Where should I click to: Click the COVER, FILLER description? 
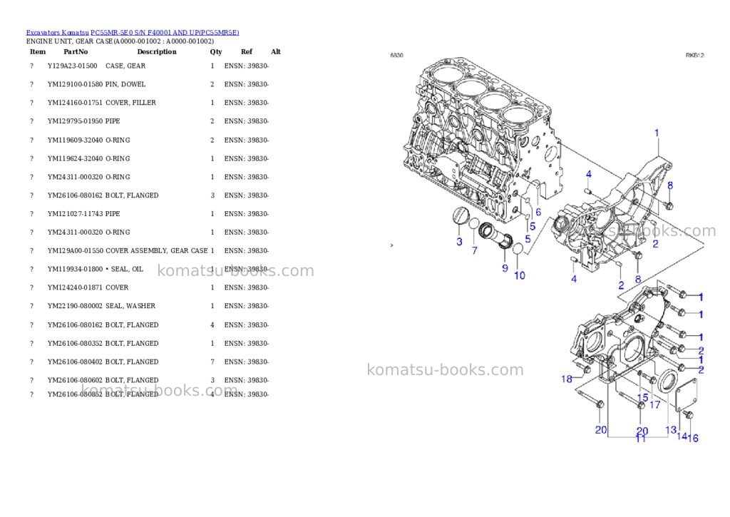tap(131, 103)
